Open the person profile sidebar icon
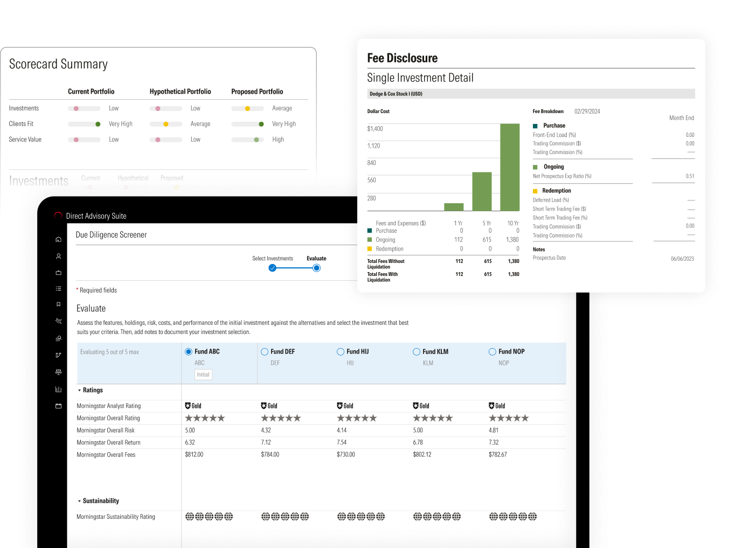Screen dimensions: 735x548 (58, 256)
